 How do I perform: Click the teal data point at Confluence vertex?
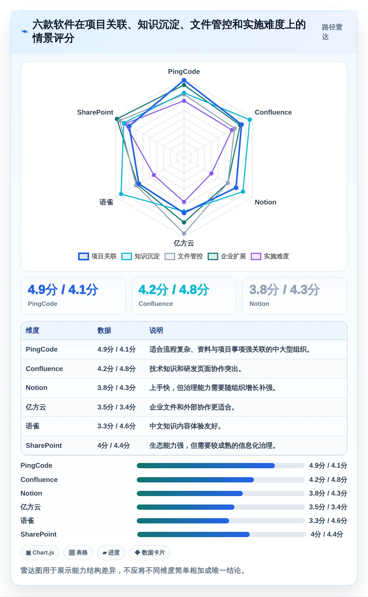coord(250,120)
